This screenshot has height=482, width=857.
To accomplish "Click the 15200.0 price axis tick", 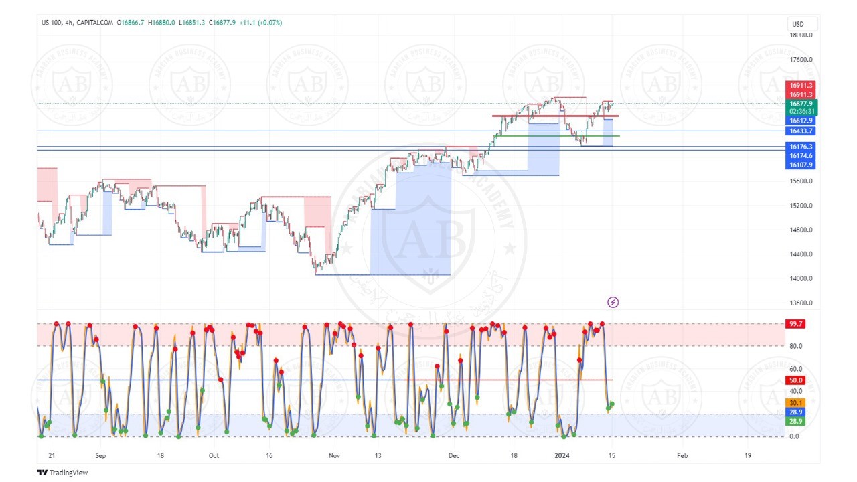I will point(801,206).
